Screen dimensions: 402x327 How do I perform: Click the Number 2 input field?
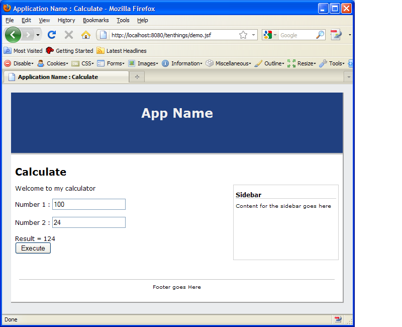(x=89, y=222)
